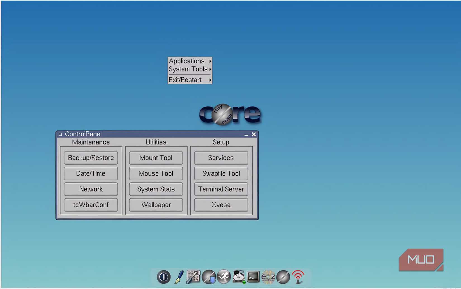
Task: Open the Wallpaper utility
Action: pos(156,205)
